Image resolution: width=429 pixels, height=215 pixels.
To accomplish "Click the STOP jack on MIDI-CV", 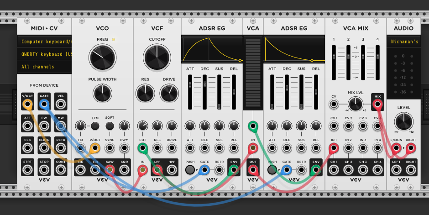I will [x=44, y=170].
